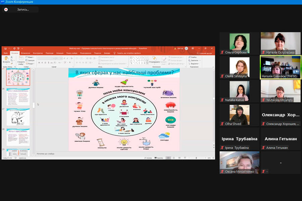Toggle text shadow S formatting
Image resolution: width=302 pixels, height=201 pixels.
(x=48, y=63)
